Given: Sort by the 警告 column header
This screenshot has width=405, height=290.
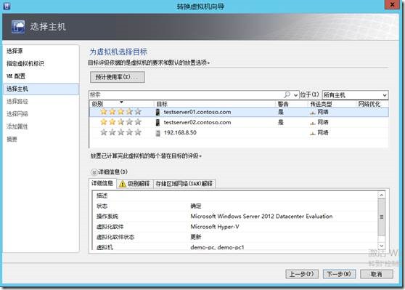Looking at the screenshot, I should click(291, 104).
